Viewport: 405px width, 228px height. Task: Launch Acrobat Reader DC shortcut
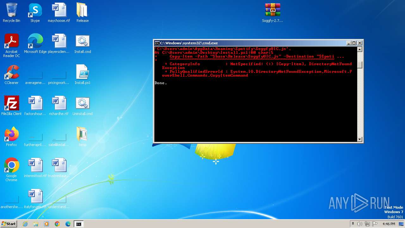tap(11, 46)
